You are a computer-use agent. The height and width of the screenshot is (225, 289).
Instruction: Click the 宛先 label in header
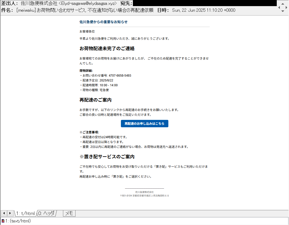click(127, 4)
